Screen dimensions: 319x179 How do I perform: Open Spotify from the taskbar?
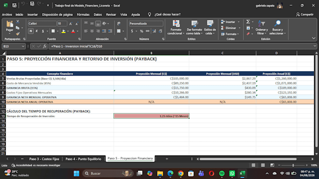click(x=222, y=173)
